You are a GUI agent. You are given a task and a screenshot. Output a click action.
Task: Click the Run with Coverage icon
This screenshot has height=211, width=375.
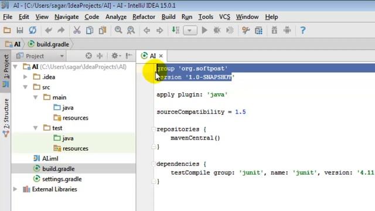(230, 30)
